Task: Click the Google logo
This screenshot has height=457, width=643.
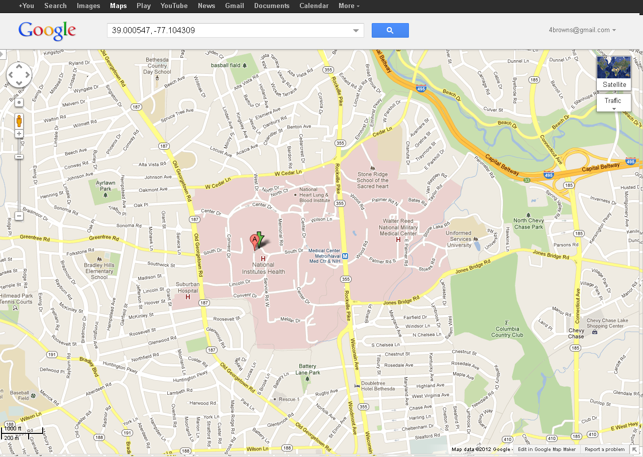Action: click(47, 31)
